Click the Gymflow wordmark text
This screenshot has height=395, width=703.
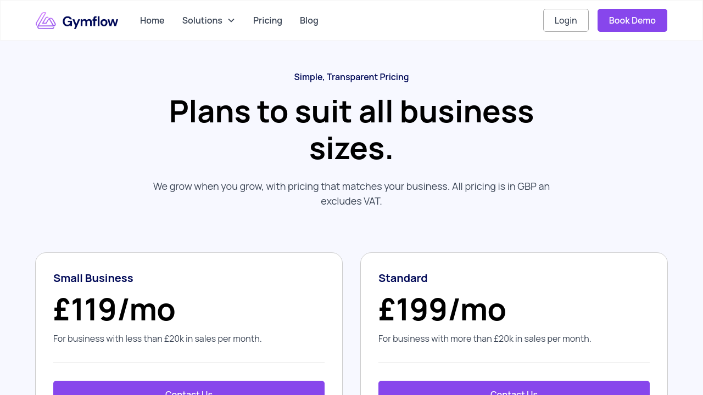90,21
